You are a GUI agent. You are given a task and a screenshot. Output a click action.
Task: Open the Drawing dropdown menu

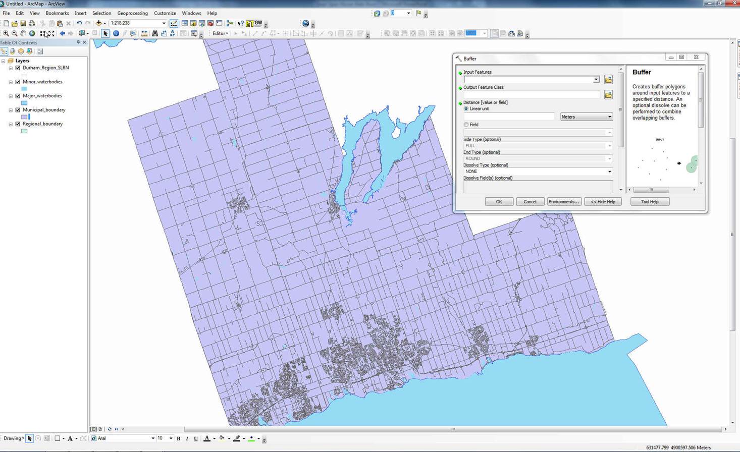tap(14, 438)
